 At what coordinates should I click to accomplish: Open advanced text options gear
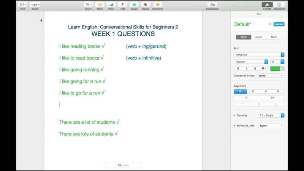pos(264,68)
